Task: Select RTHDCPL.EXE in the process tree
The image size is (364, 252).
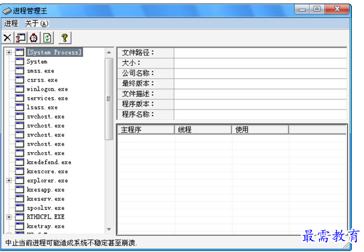Action: [x=46, y=217]
